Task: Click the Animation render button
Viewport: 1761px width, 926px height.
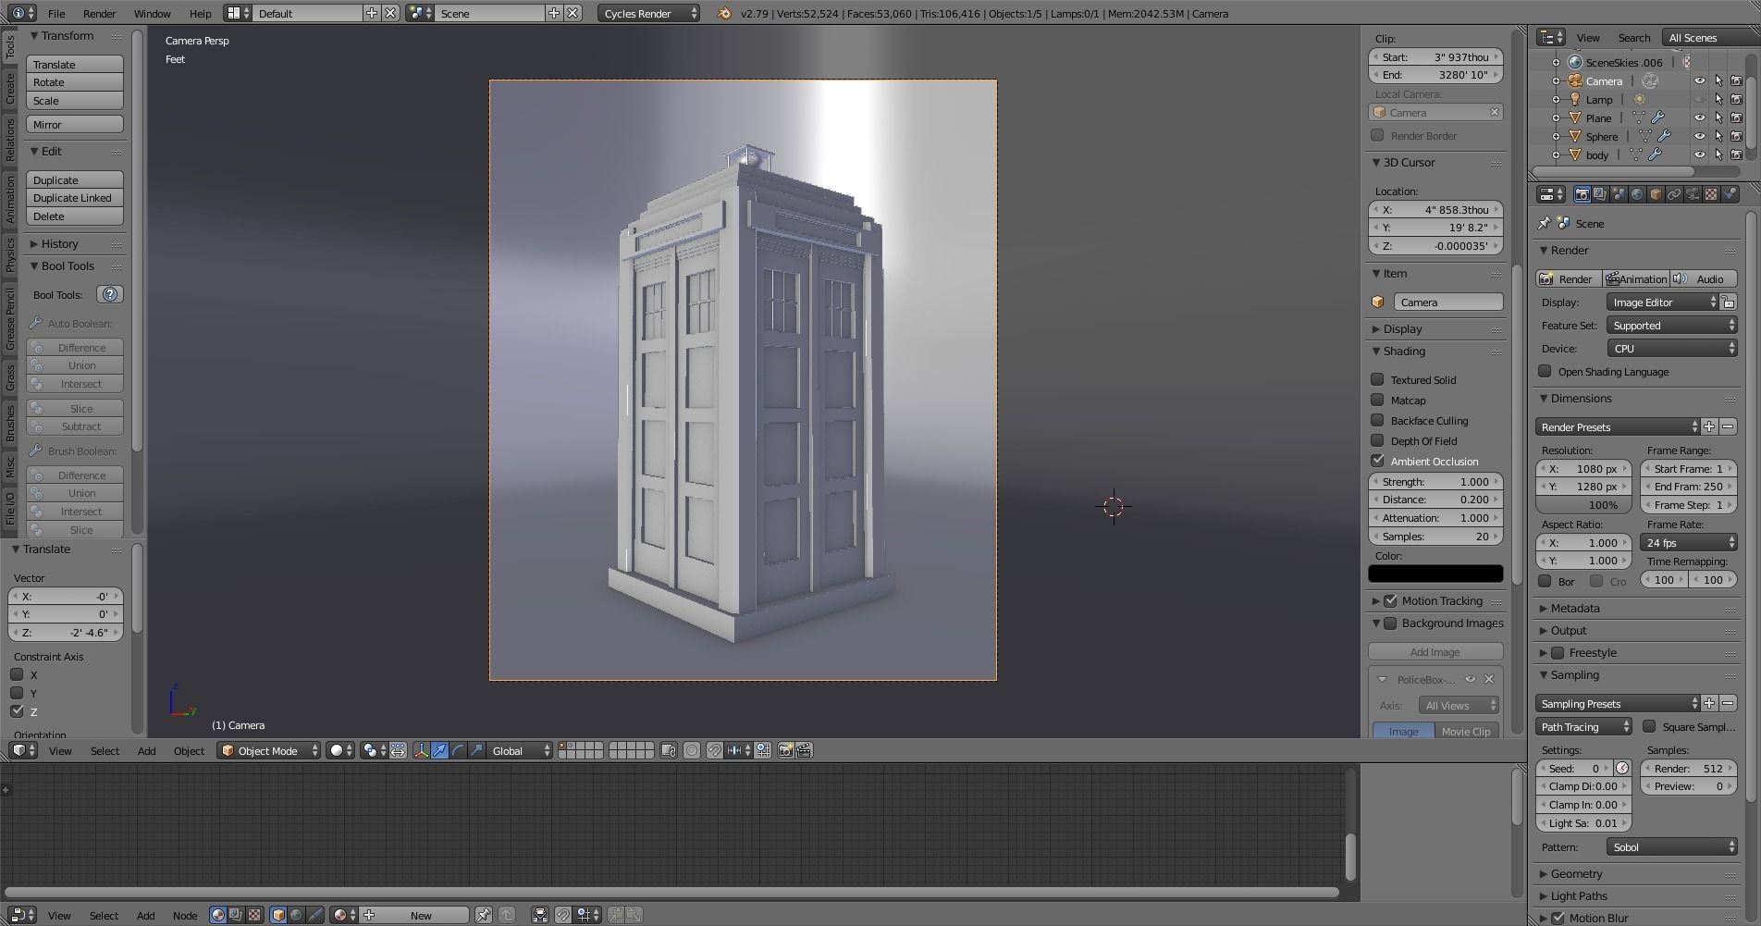Action: coord(1635,278)
